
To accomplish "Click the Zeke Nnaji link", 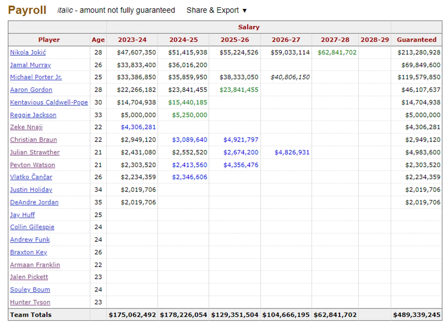I will pyautogui.click(x=26, y=127).
